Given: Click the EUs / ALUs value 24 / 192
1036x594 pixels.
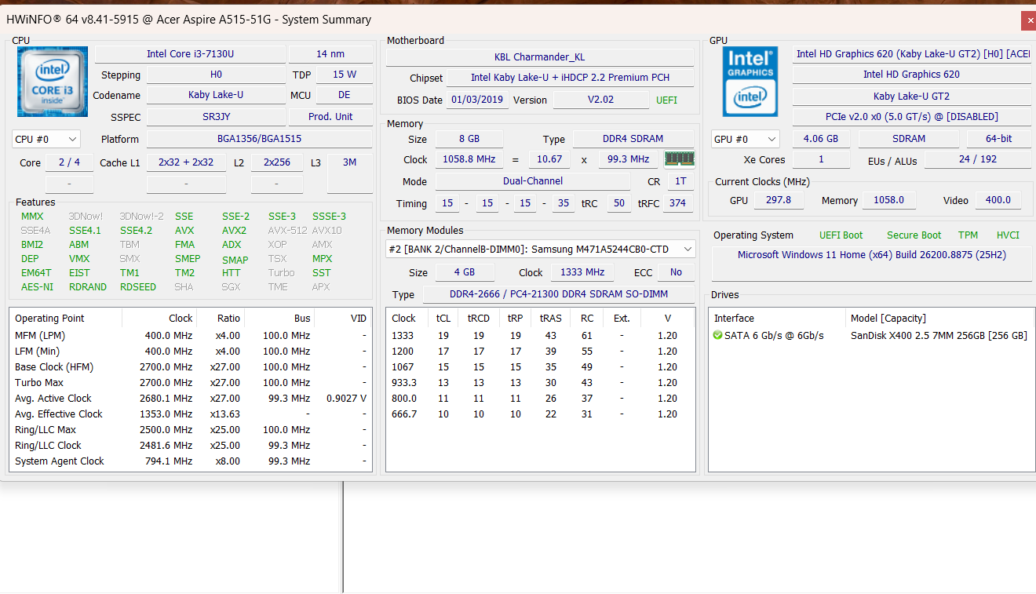Looking at the screenshot, I should click(977, 159).
